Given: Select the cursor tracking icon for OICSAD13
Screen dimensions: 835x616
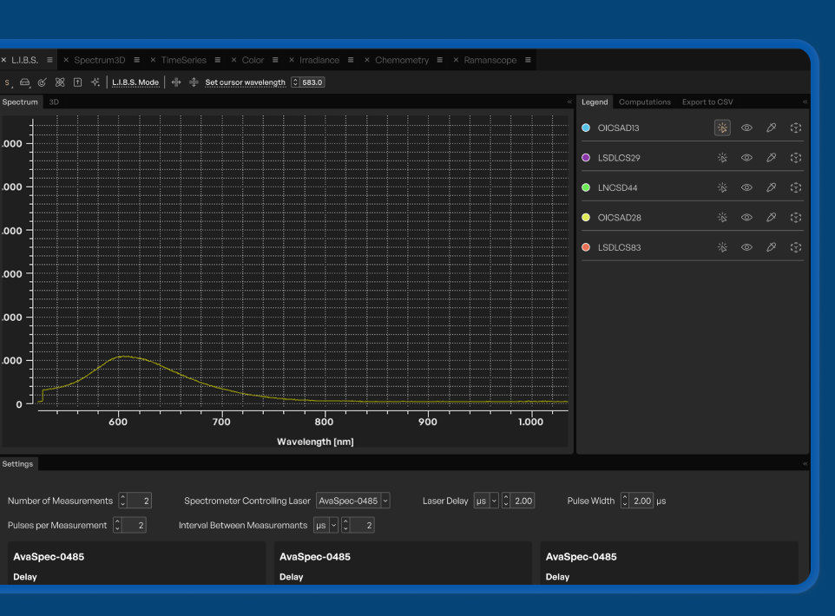Looking at the screenshot, I should [722, 128].
